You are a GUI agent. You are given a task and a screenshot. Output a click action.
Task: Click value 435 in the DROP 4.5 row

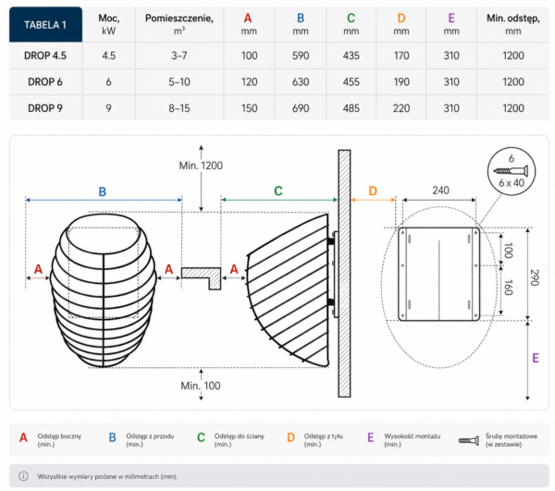click(x=351, y=55)
